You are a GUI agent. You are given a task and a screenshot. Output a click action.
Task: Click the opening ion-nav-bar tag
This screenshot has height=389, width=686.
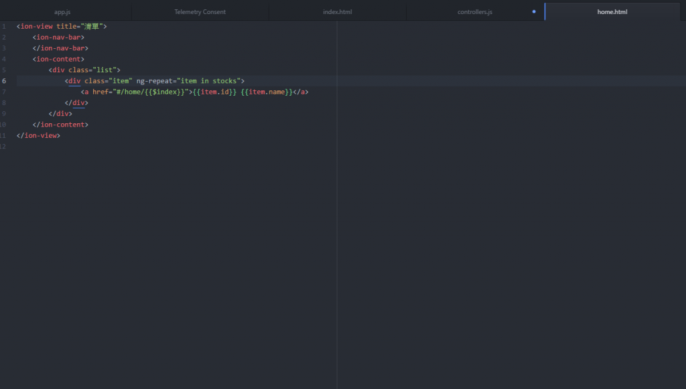pyautogui.click(x=59, y=37)
